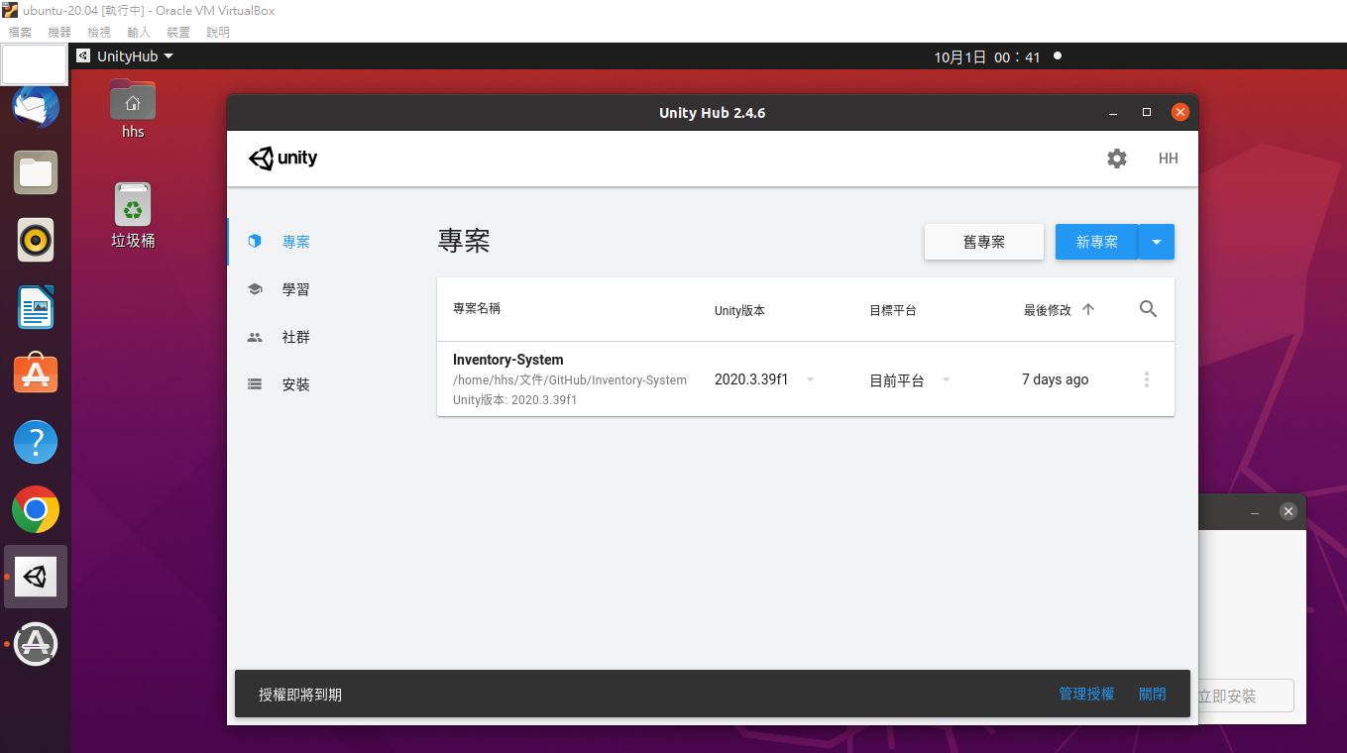Select the 學習 sidebar tab
Viewport: 1347px width, 753px height.
coord(295,289)
